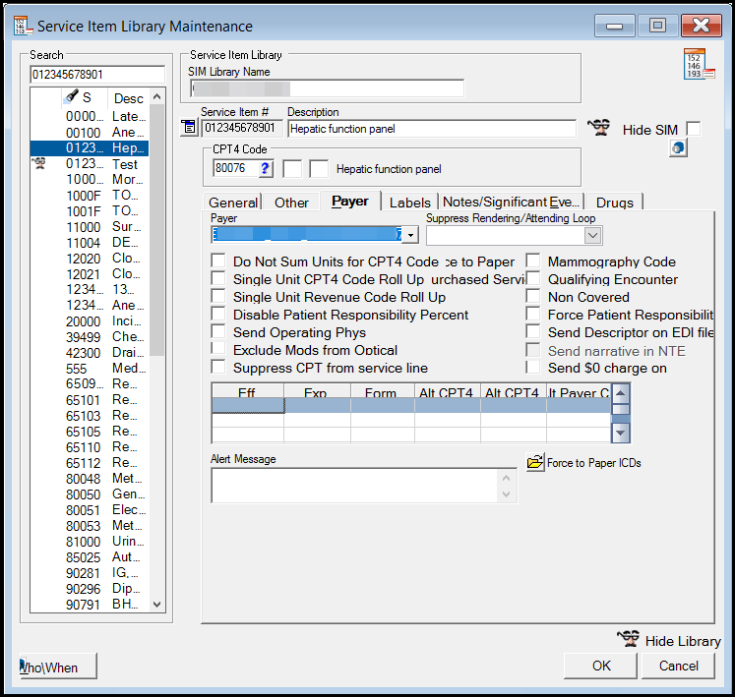Viewport: 735px width, 697px height.
Task: Enable Do Not Sum Units for CPT4 Code
Action: click(x=218, y=261)
